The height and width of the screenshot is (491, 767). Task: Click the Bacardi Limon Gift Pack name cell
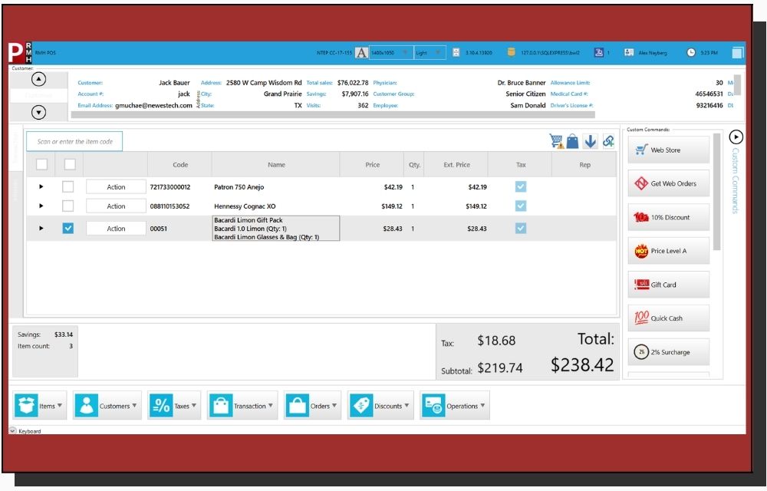coord(276,229)
